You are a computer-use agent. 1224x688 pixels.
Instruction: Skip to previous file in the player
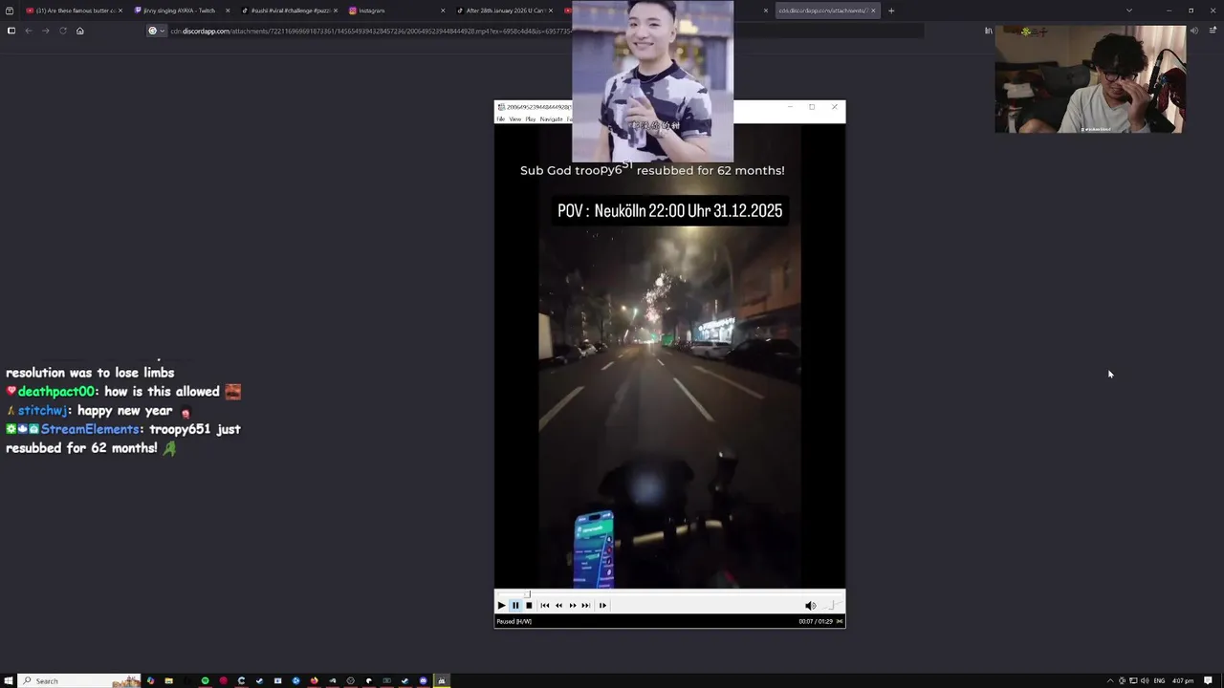544,605
